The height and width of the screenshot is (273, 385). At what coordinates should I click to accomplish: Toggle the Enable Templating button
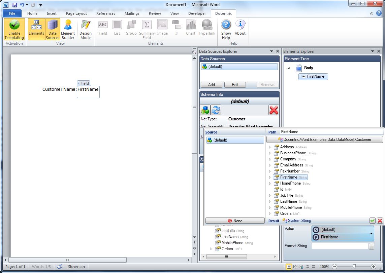click(14, 29)
